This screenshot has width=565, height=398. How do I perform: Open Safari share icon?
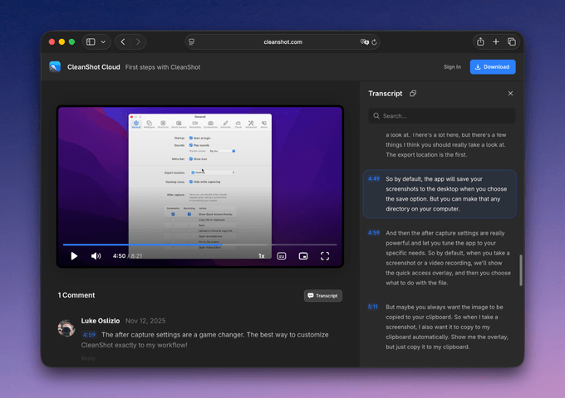click(480, 41)
